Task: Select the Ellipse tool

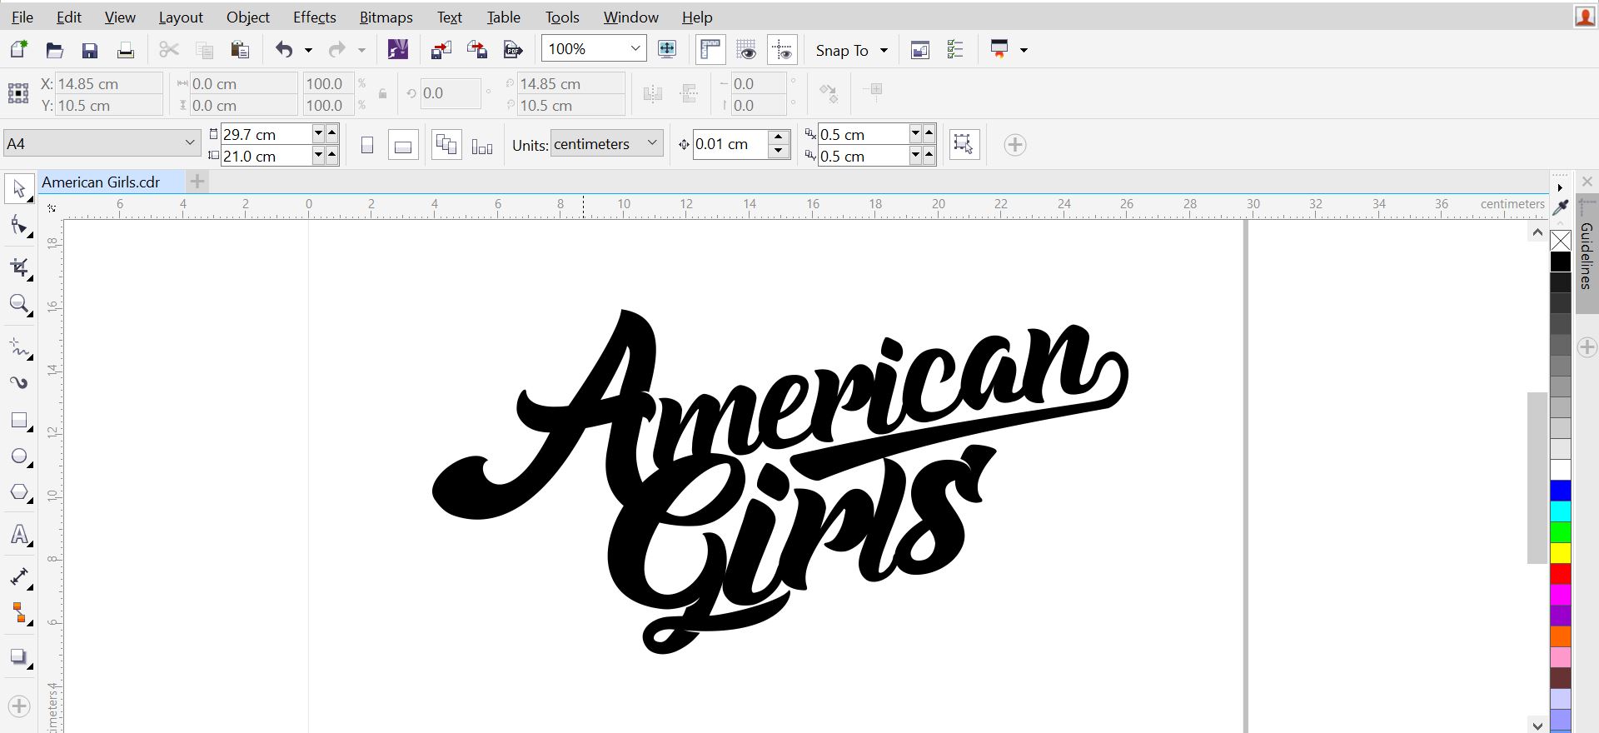Action: (x=19, y=456)
